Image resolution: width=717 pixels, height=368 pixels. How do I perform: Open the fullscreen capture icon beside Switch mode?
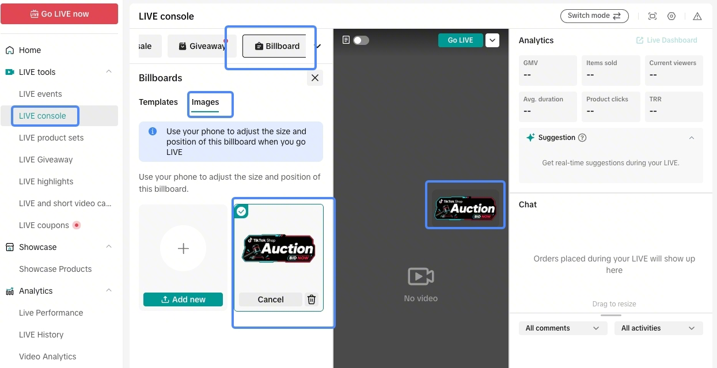pos(652,16)
